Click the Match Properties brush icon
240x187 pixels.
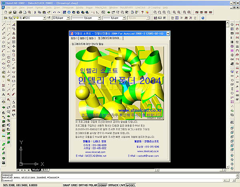pyautogui.click(x=49, y=12)
